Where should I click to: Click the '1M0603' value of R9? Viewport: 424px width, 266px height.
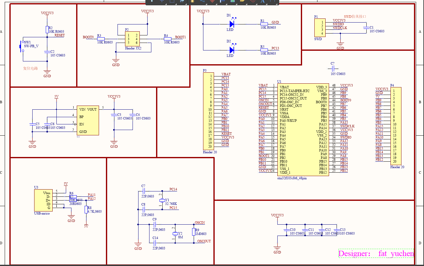(x=201, y=234)
